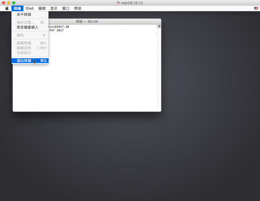Click the 终端 menu bar item
This screenshot has height=201, width=260.
click(x=17, y=8)
